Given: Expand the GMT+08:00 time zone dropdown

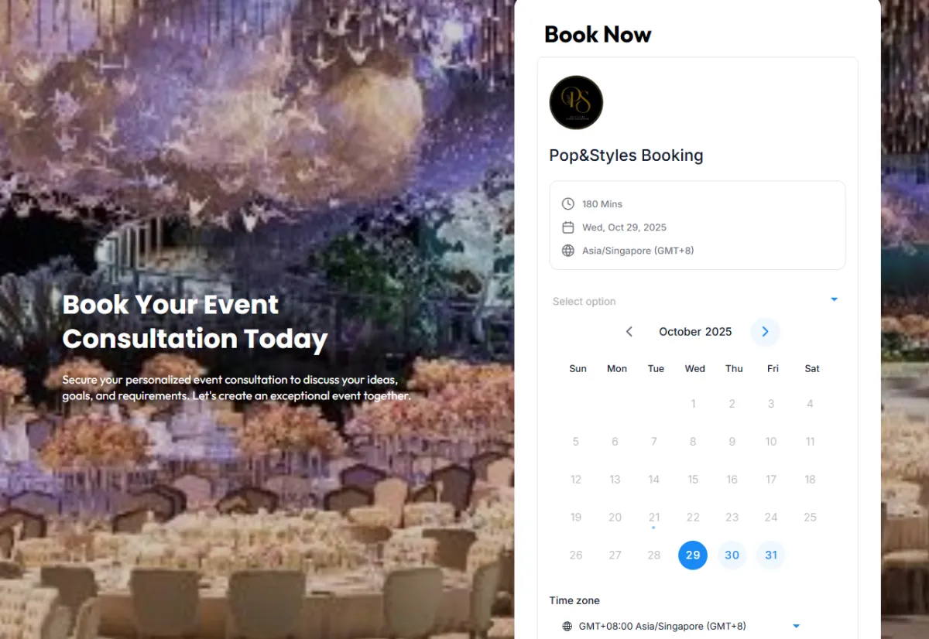Looking at the screenshot, I should coord(796,626).
